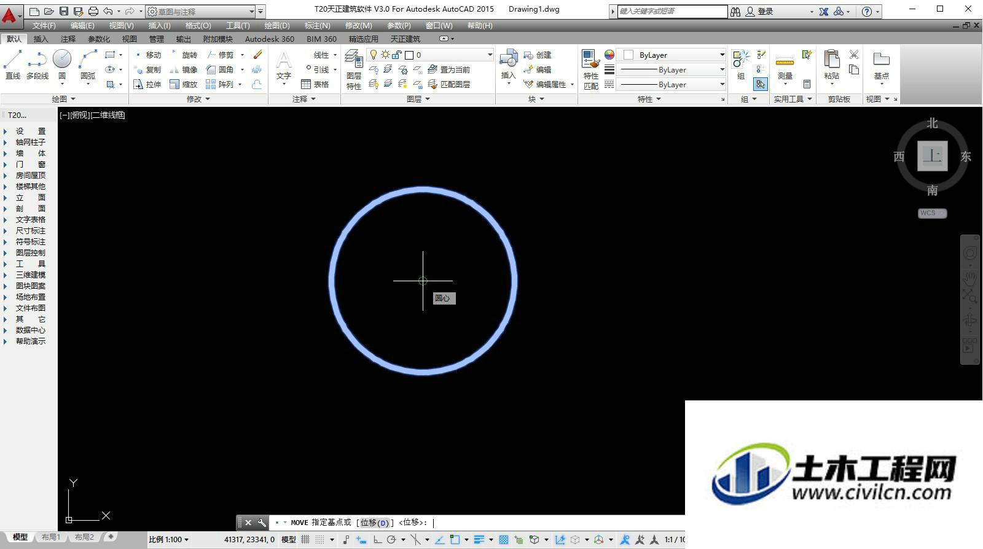Select the 直线 (Line) drawing tool
The width and height of the screenshot is (983, 549).
(x=13, y=65)
